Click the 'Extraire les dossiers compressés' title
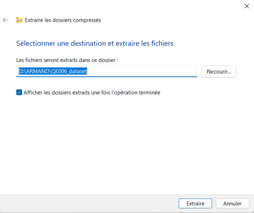Screen dimensions: 254x213 (63, 20)
